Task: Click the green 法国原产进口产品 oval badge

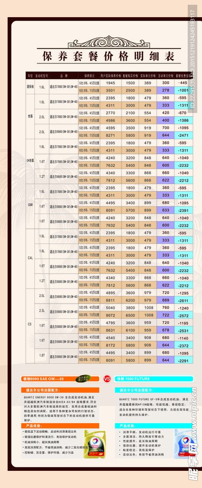Action: 83,379
